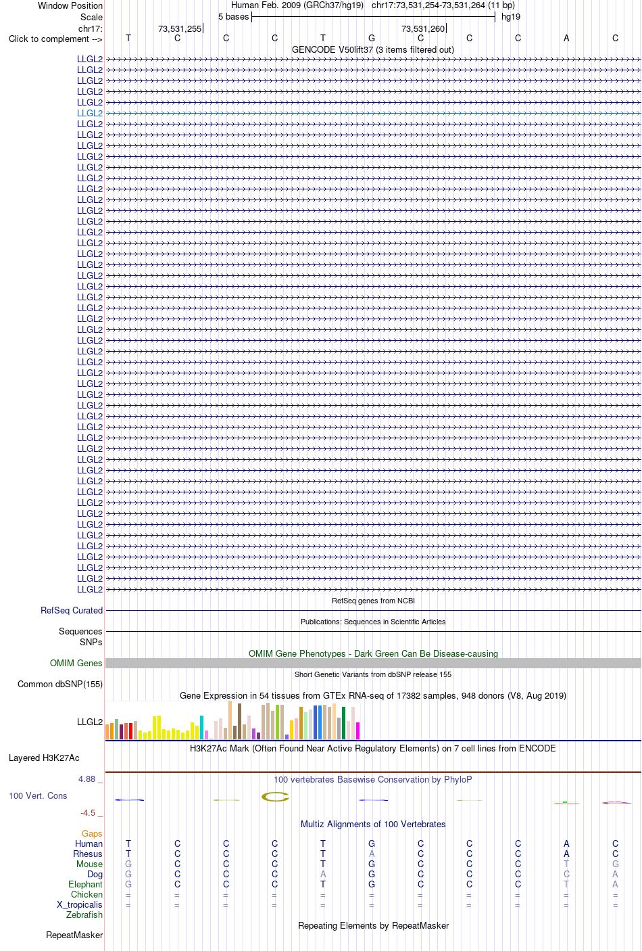Open 'Short Genetic Variants from dbSNP release 155' title
642x951 pixels.
(x=373, y=674)
